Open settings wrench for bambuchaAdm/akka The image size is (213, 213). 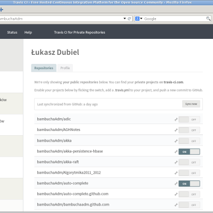pos(176,141)
